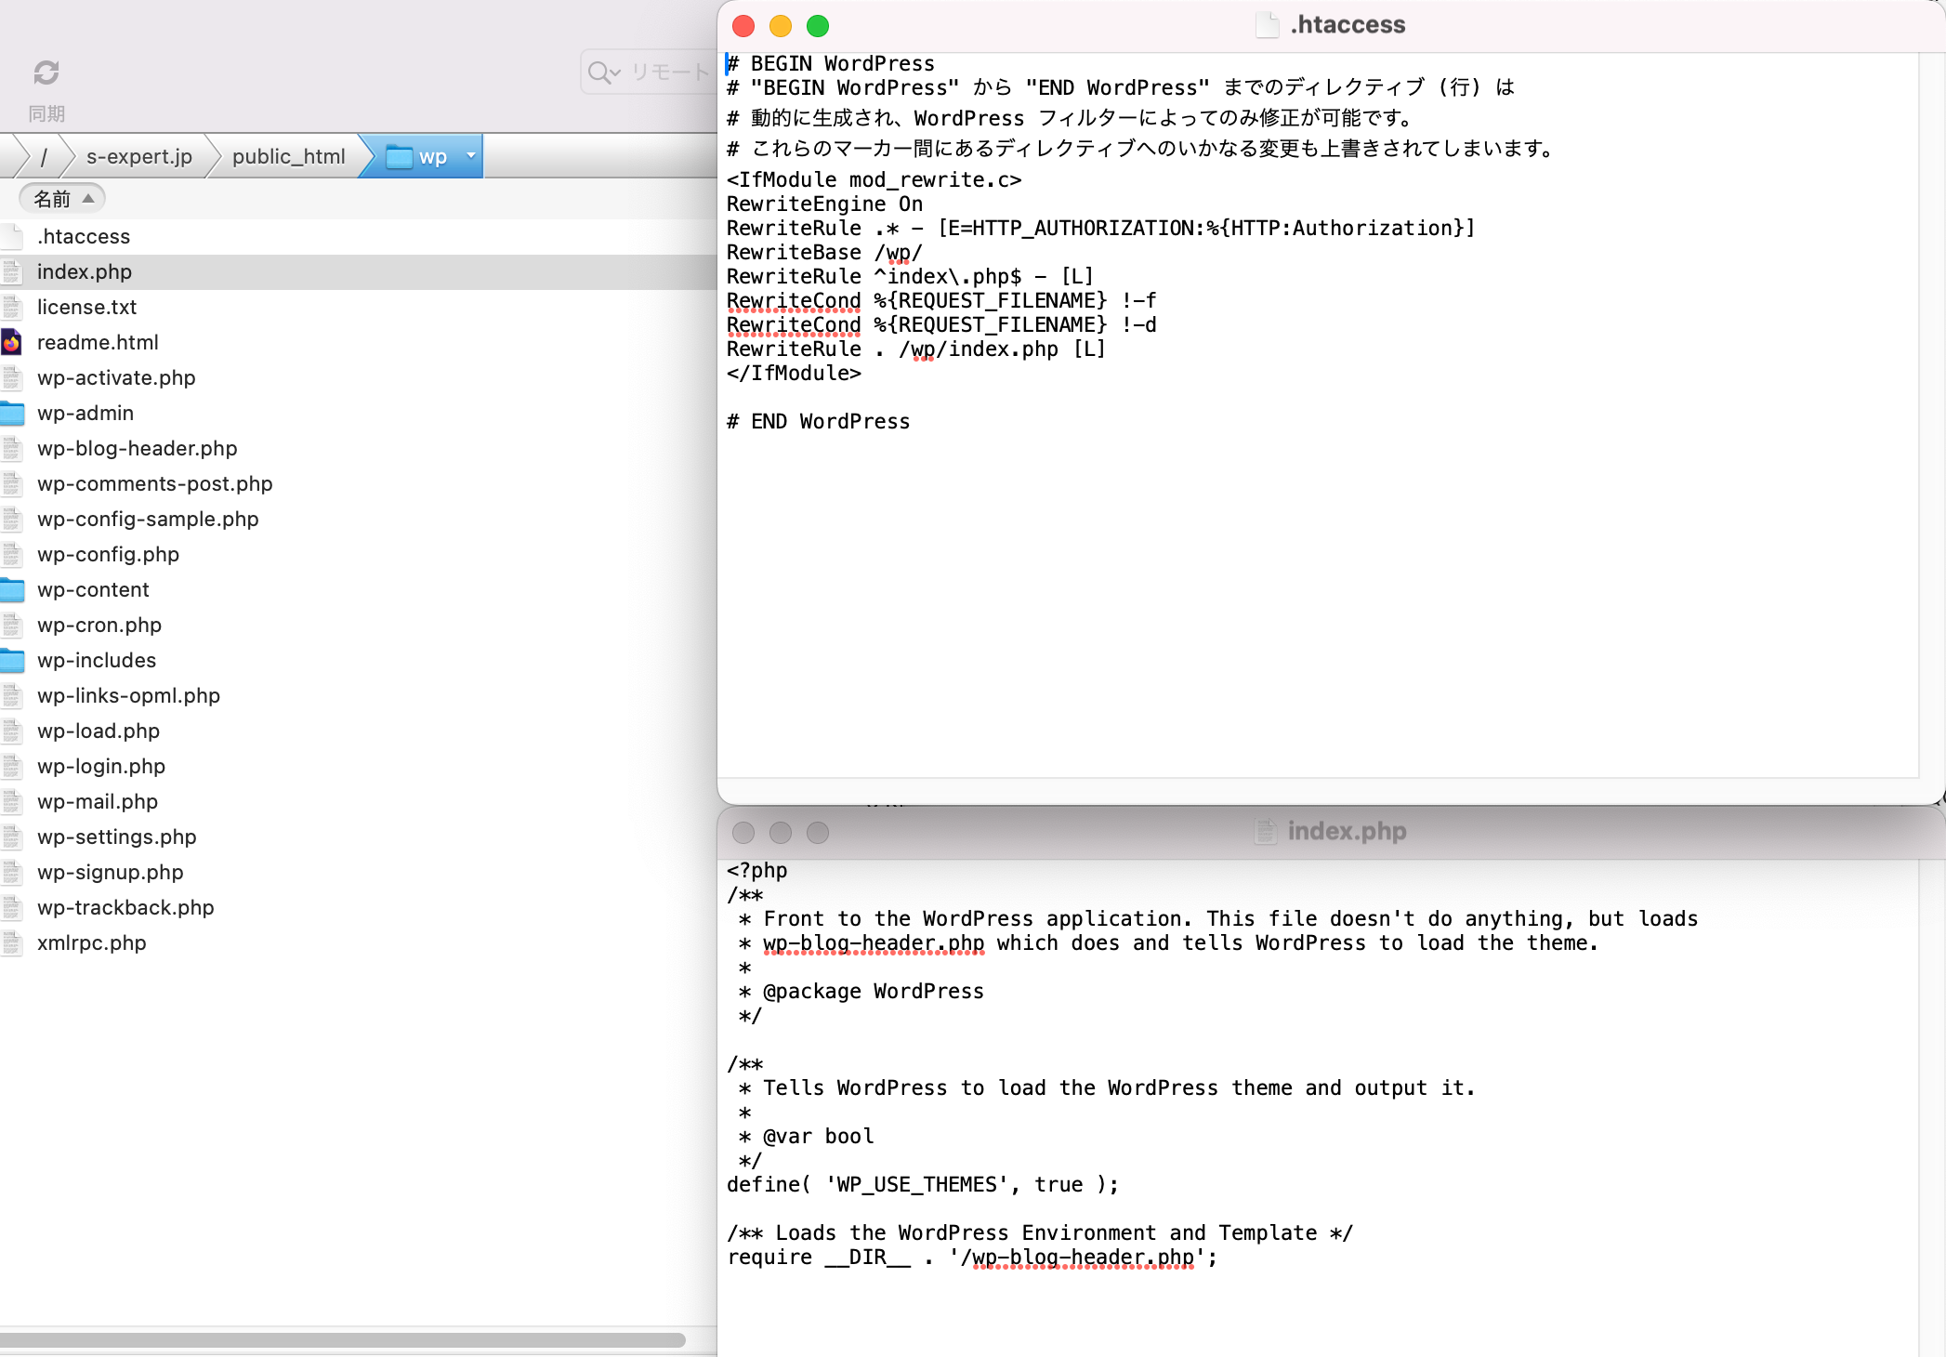Select wp-login.php file

[101, 766]
